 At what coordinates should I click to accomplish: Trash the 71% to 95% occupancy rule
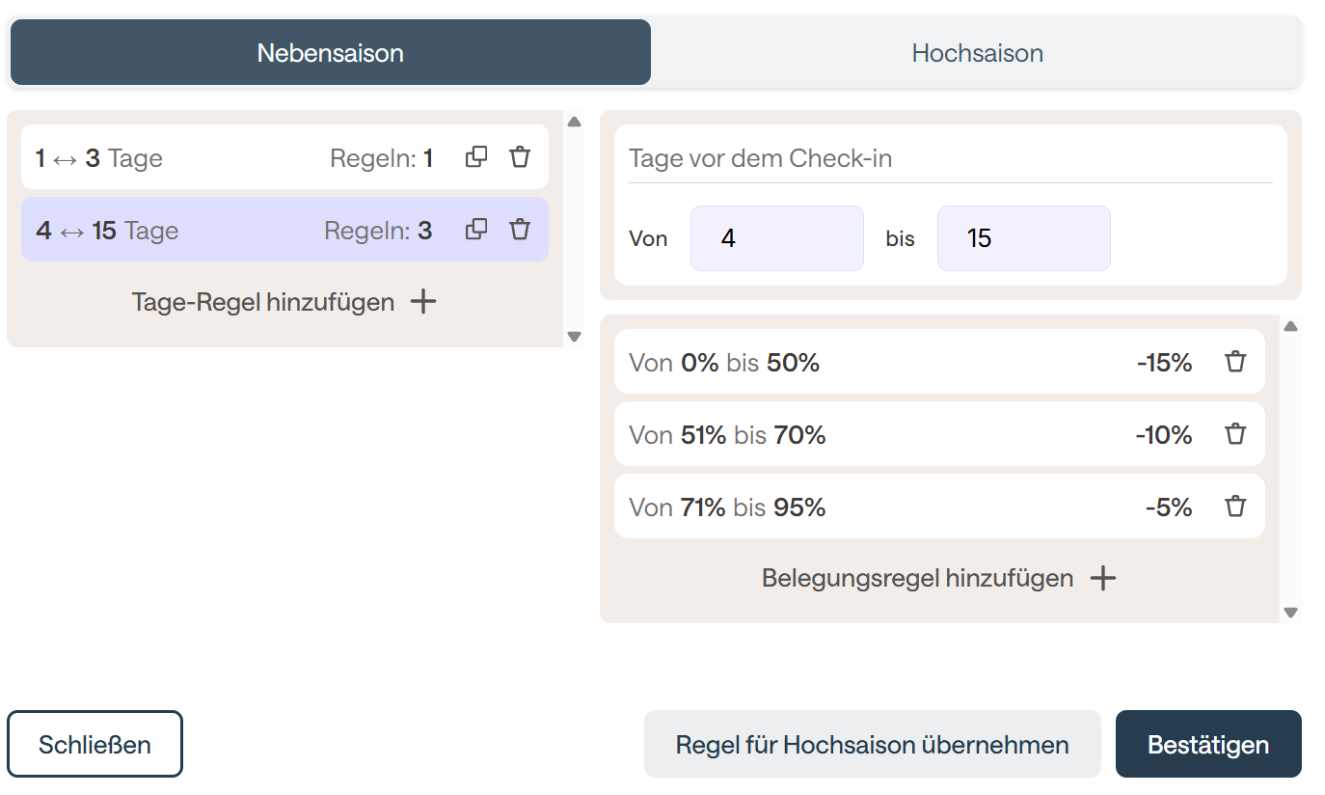click(1235, 507)
